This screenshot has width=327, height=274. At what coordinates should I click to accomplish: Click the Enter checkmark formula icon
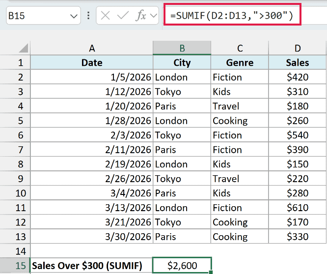point(123,16)
